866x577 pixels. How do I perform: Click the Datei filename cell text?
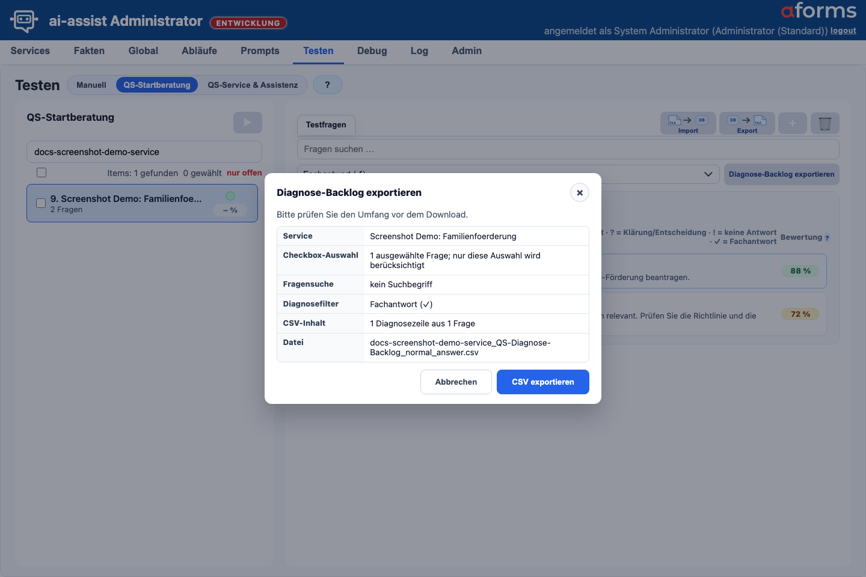[x=460, y=347]
